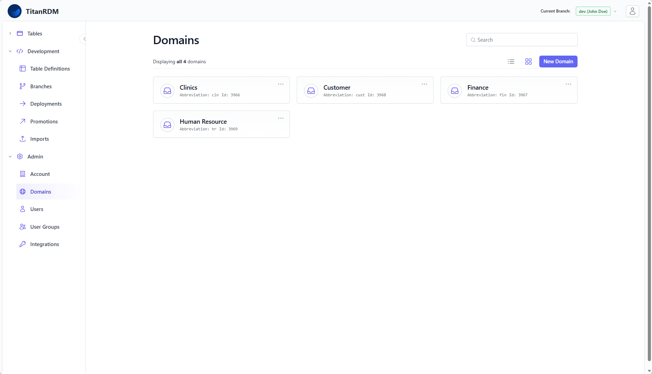Click 'Abbreviation: fin Id: 3967' text
Image resolution: width=652 pixels, height=374 pixels.
(x=497, y=95)
